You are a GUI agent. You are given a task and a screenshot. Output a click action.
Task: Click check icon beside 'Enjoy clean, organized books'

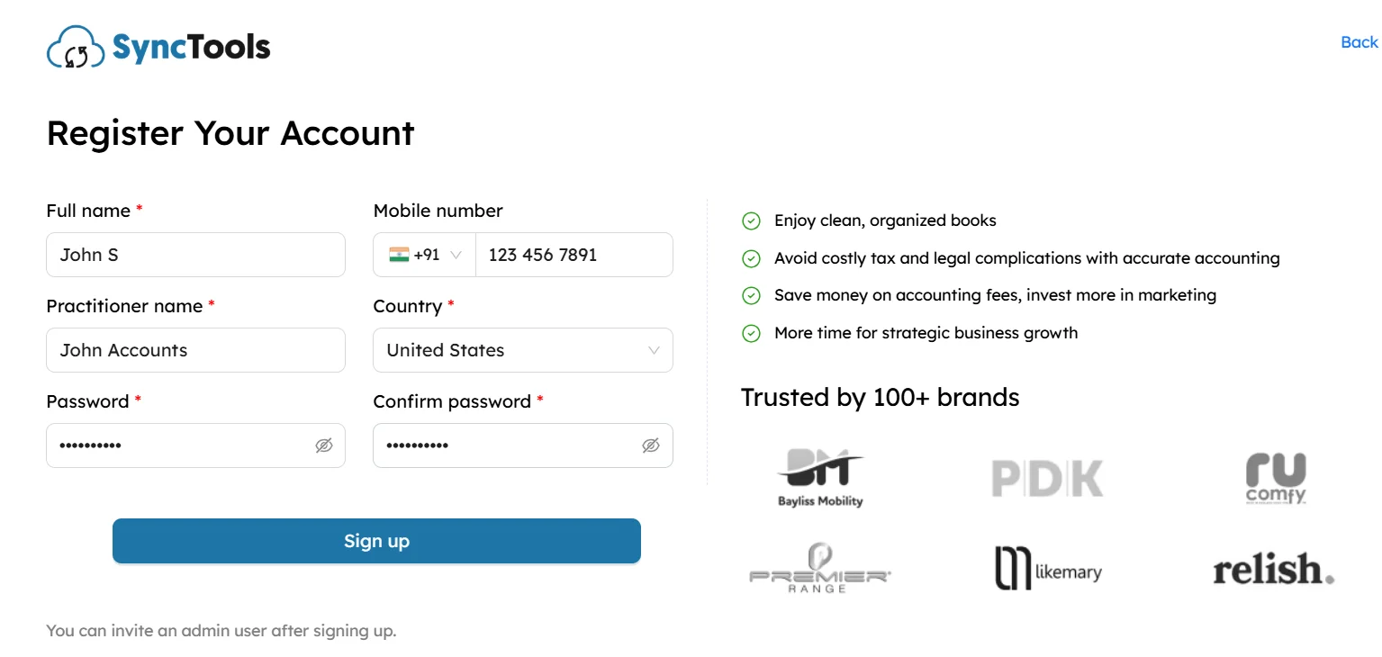click(x=751, y=220)
